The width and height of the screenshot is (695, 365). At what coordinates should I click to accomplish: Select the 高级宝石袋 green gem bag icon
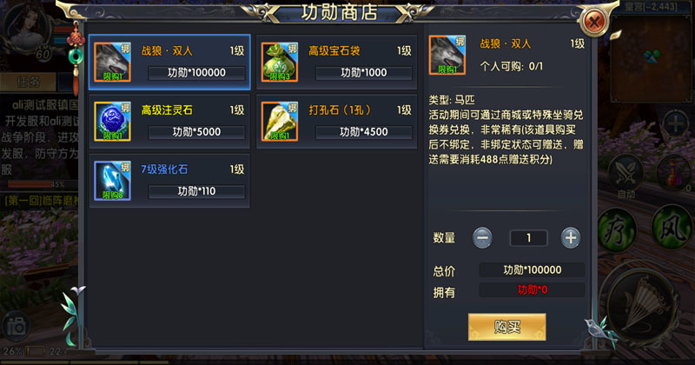279,62
